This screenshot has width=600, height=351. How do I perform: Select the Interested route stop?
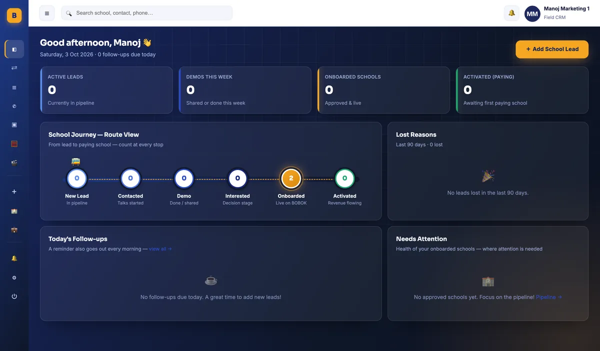pyautogui.click(x=237, y=178)
